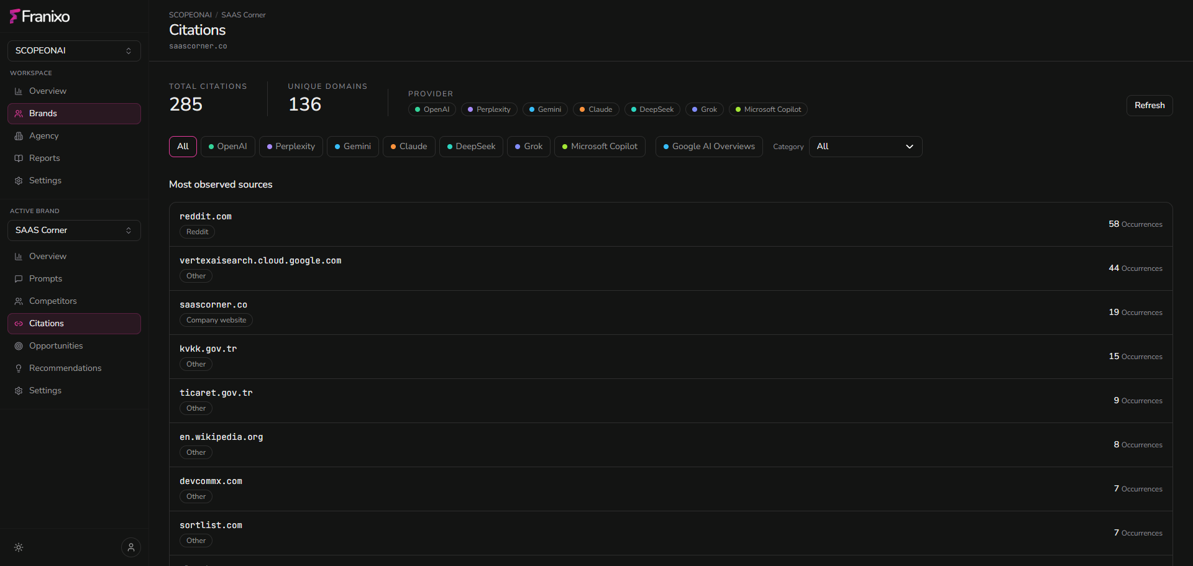The image size is (1193, 566).
Task: Open the Reports section
Action: [x=74, y=158]
